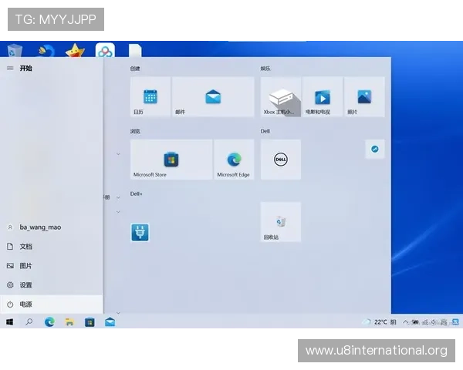Open the 照片 photos tile
Viewport: 463px width, 370px height.
[x=364, y=97]
